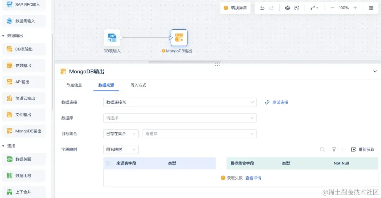Collapse the 数据输出 category in sidebar

pyautogui.click(x=4, y=36)
